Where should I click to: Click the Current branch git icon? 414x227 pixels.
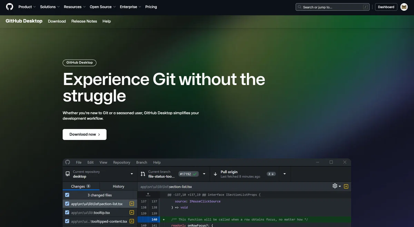click(143, 174)
